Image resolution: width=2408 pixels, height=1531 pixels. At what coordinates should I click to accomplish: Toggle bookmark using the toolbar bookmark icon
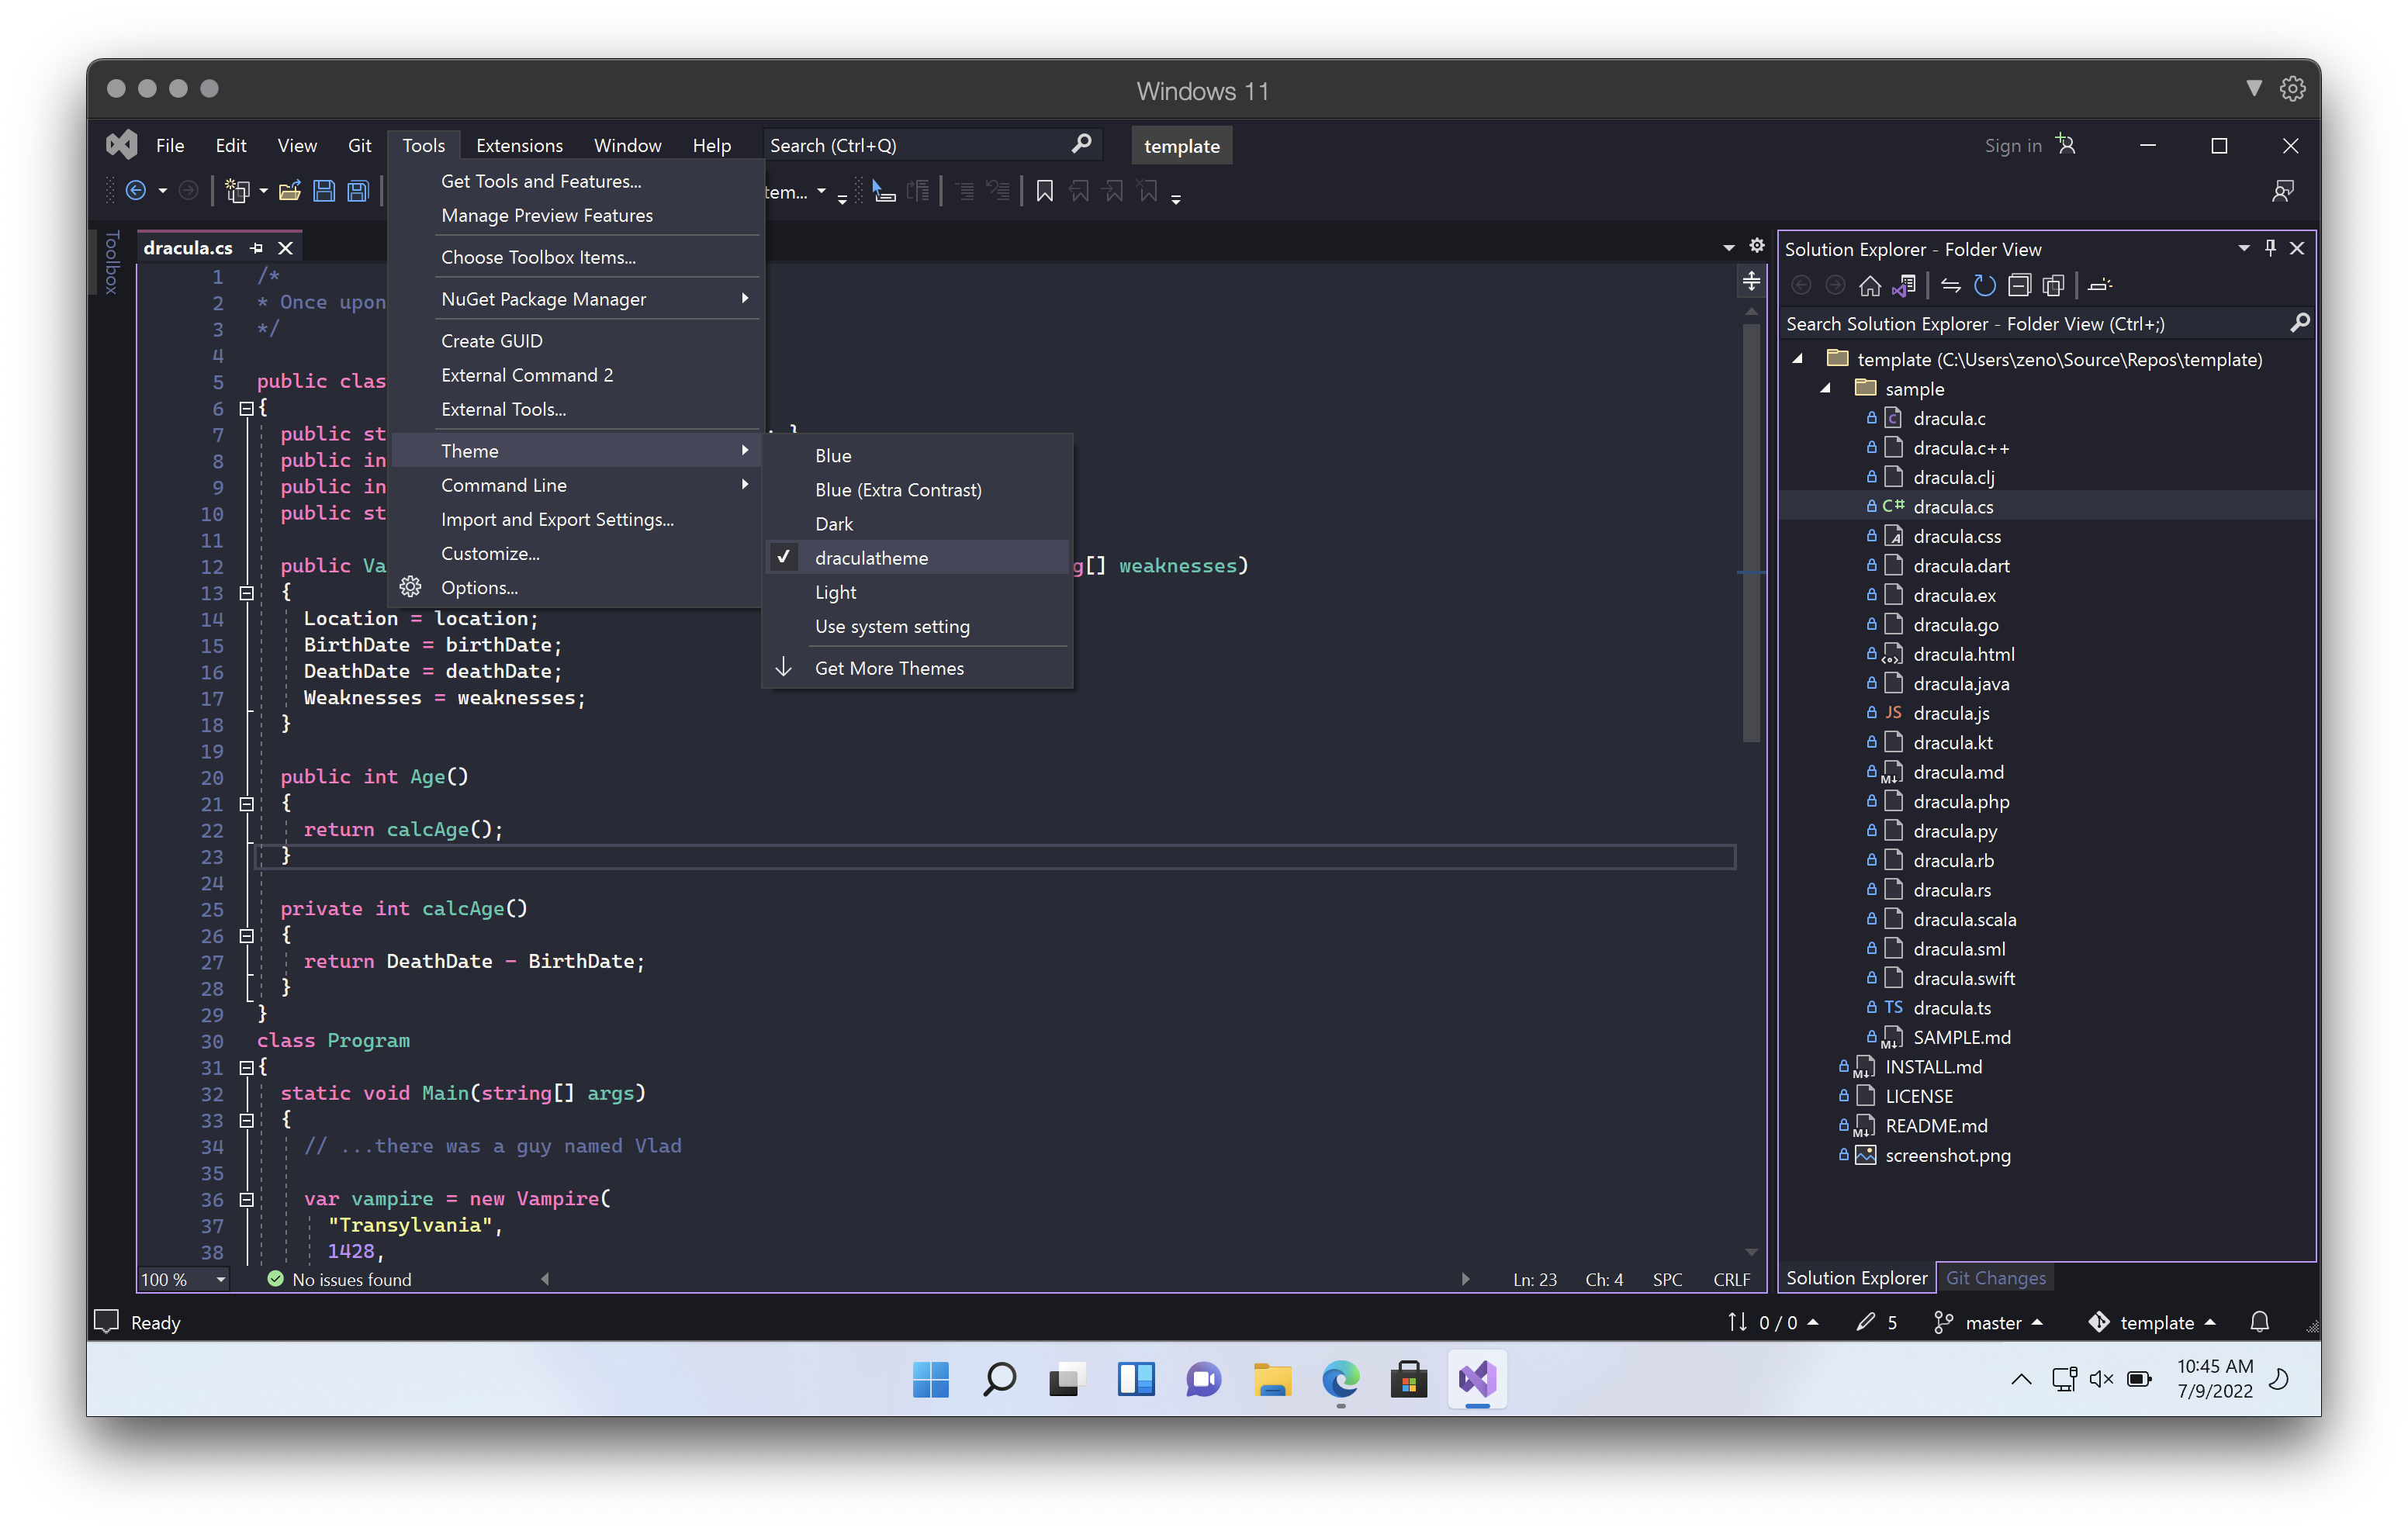[1044, 191]
